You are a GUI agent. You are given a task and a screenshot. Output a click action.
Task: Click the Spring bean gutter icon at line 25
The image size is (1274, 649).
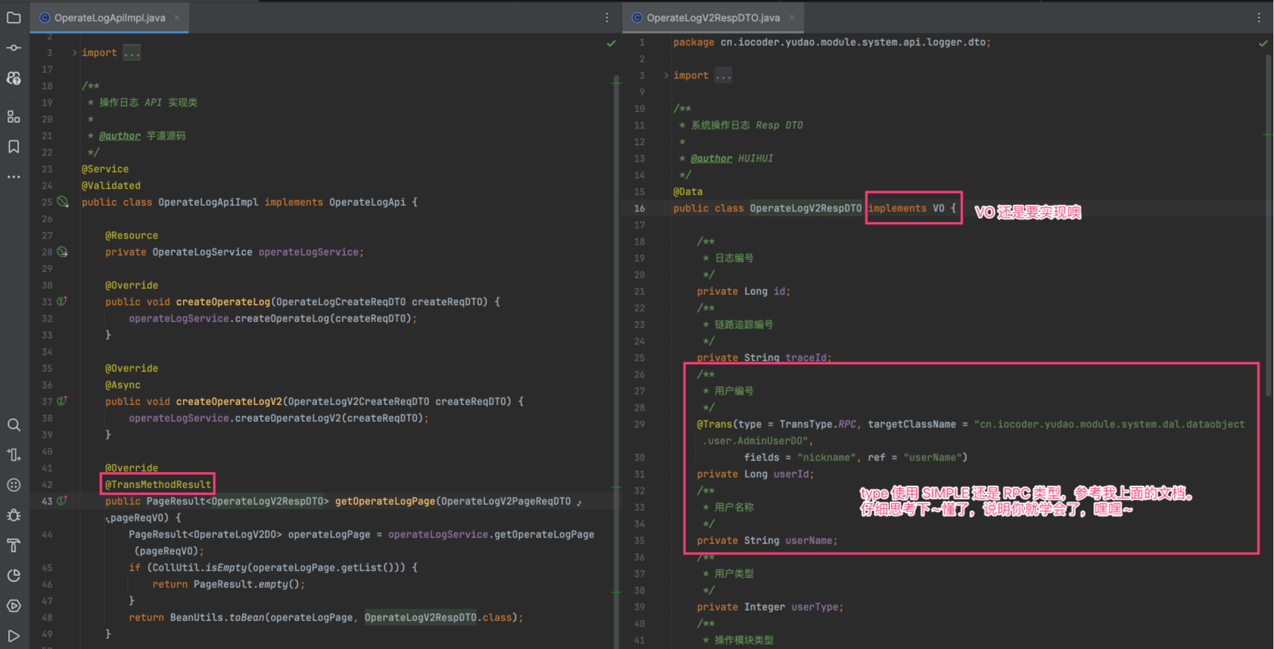63,202
